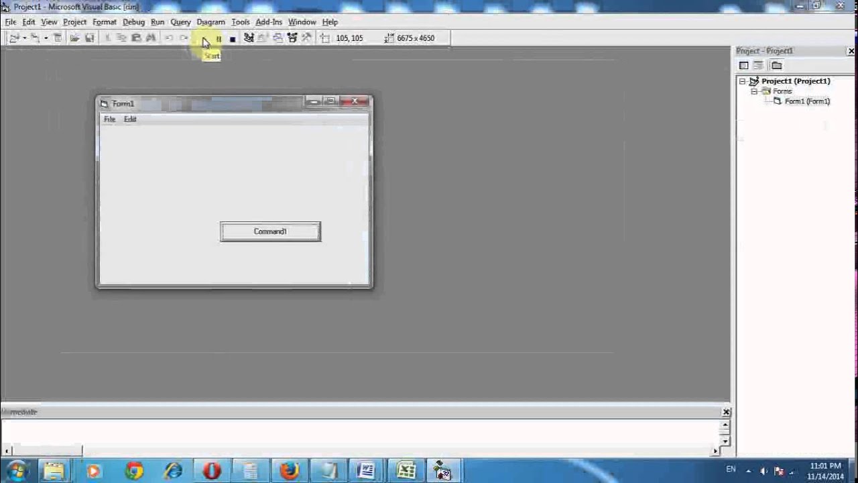Open Windows Explorer from taskbar
Image resolution: width=858 pixels, height=483 pixels.
pos(54,471)
